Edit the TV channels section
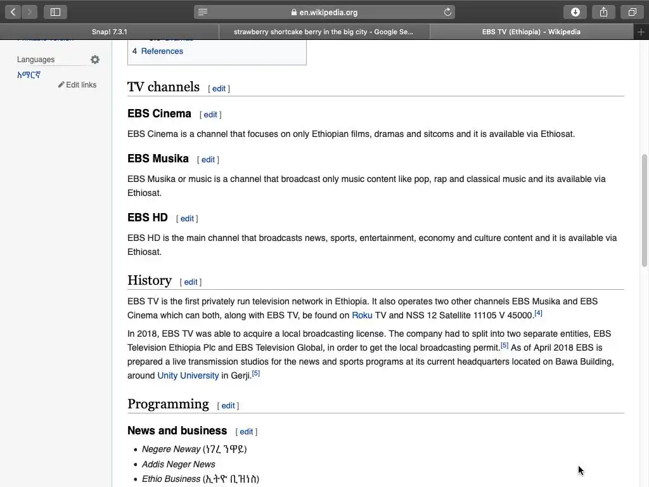 click(219, 89)
